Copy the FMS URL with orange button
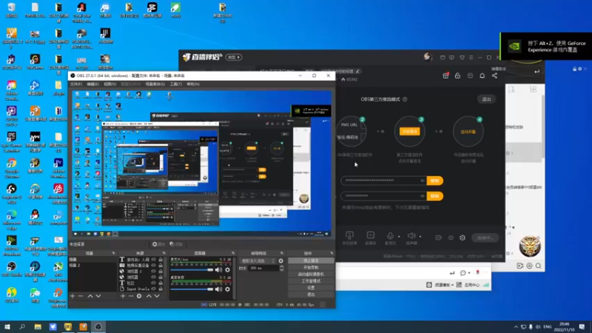Image resolution: width=592 pixels, height=333 pixels. point(434,181)
